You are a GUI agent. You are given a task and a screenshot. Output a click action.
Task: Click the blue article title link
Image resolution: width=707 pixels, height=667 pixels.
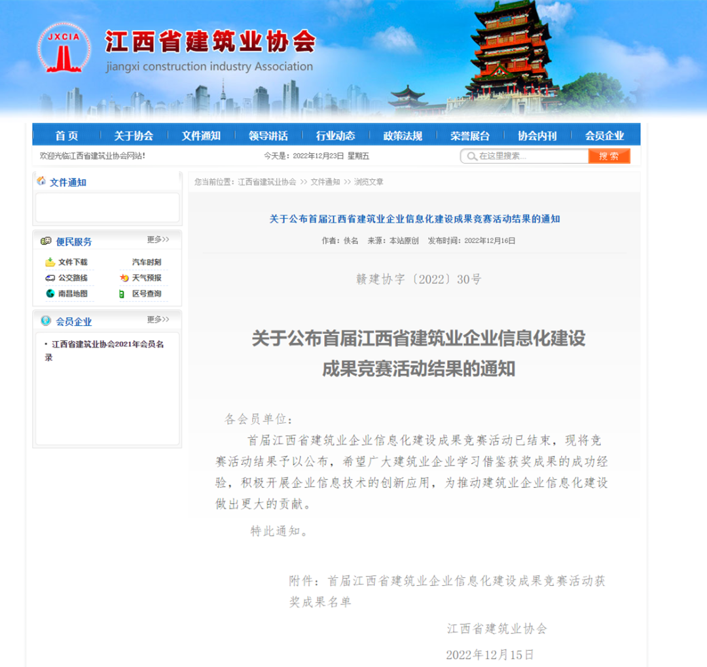point(415,219)
